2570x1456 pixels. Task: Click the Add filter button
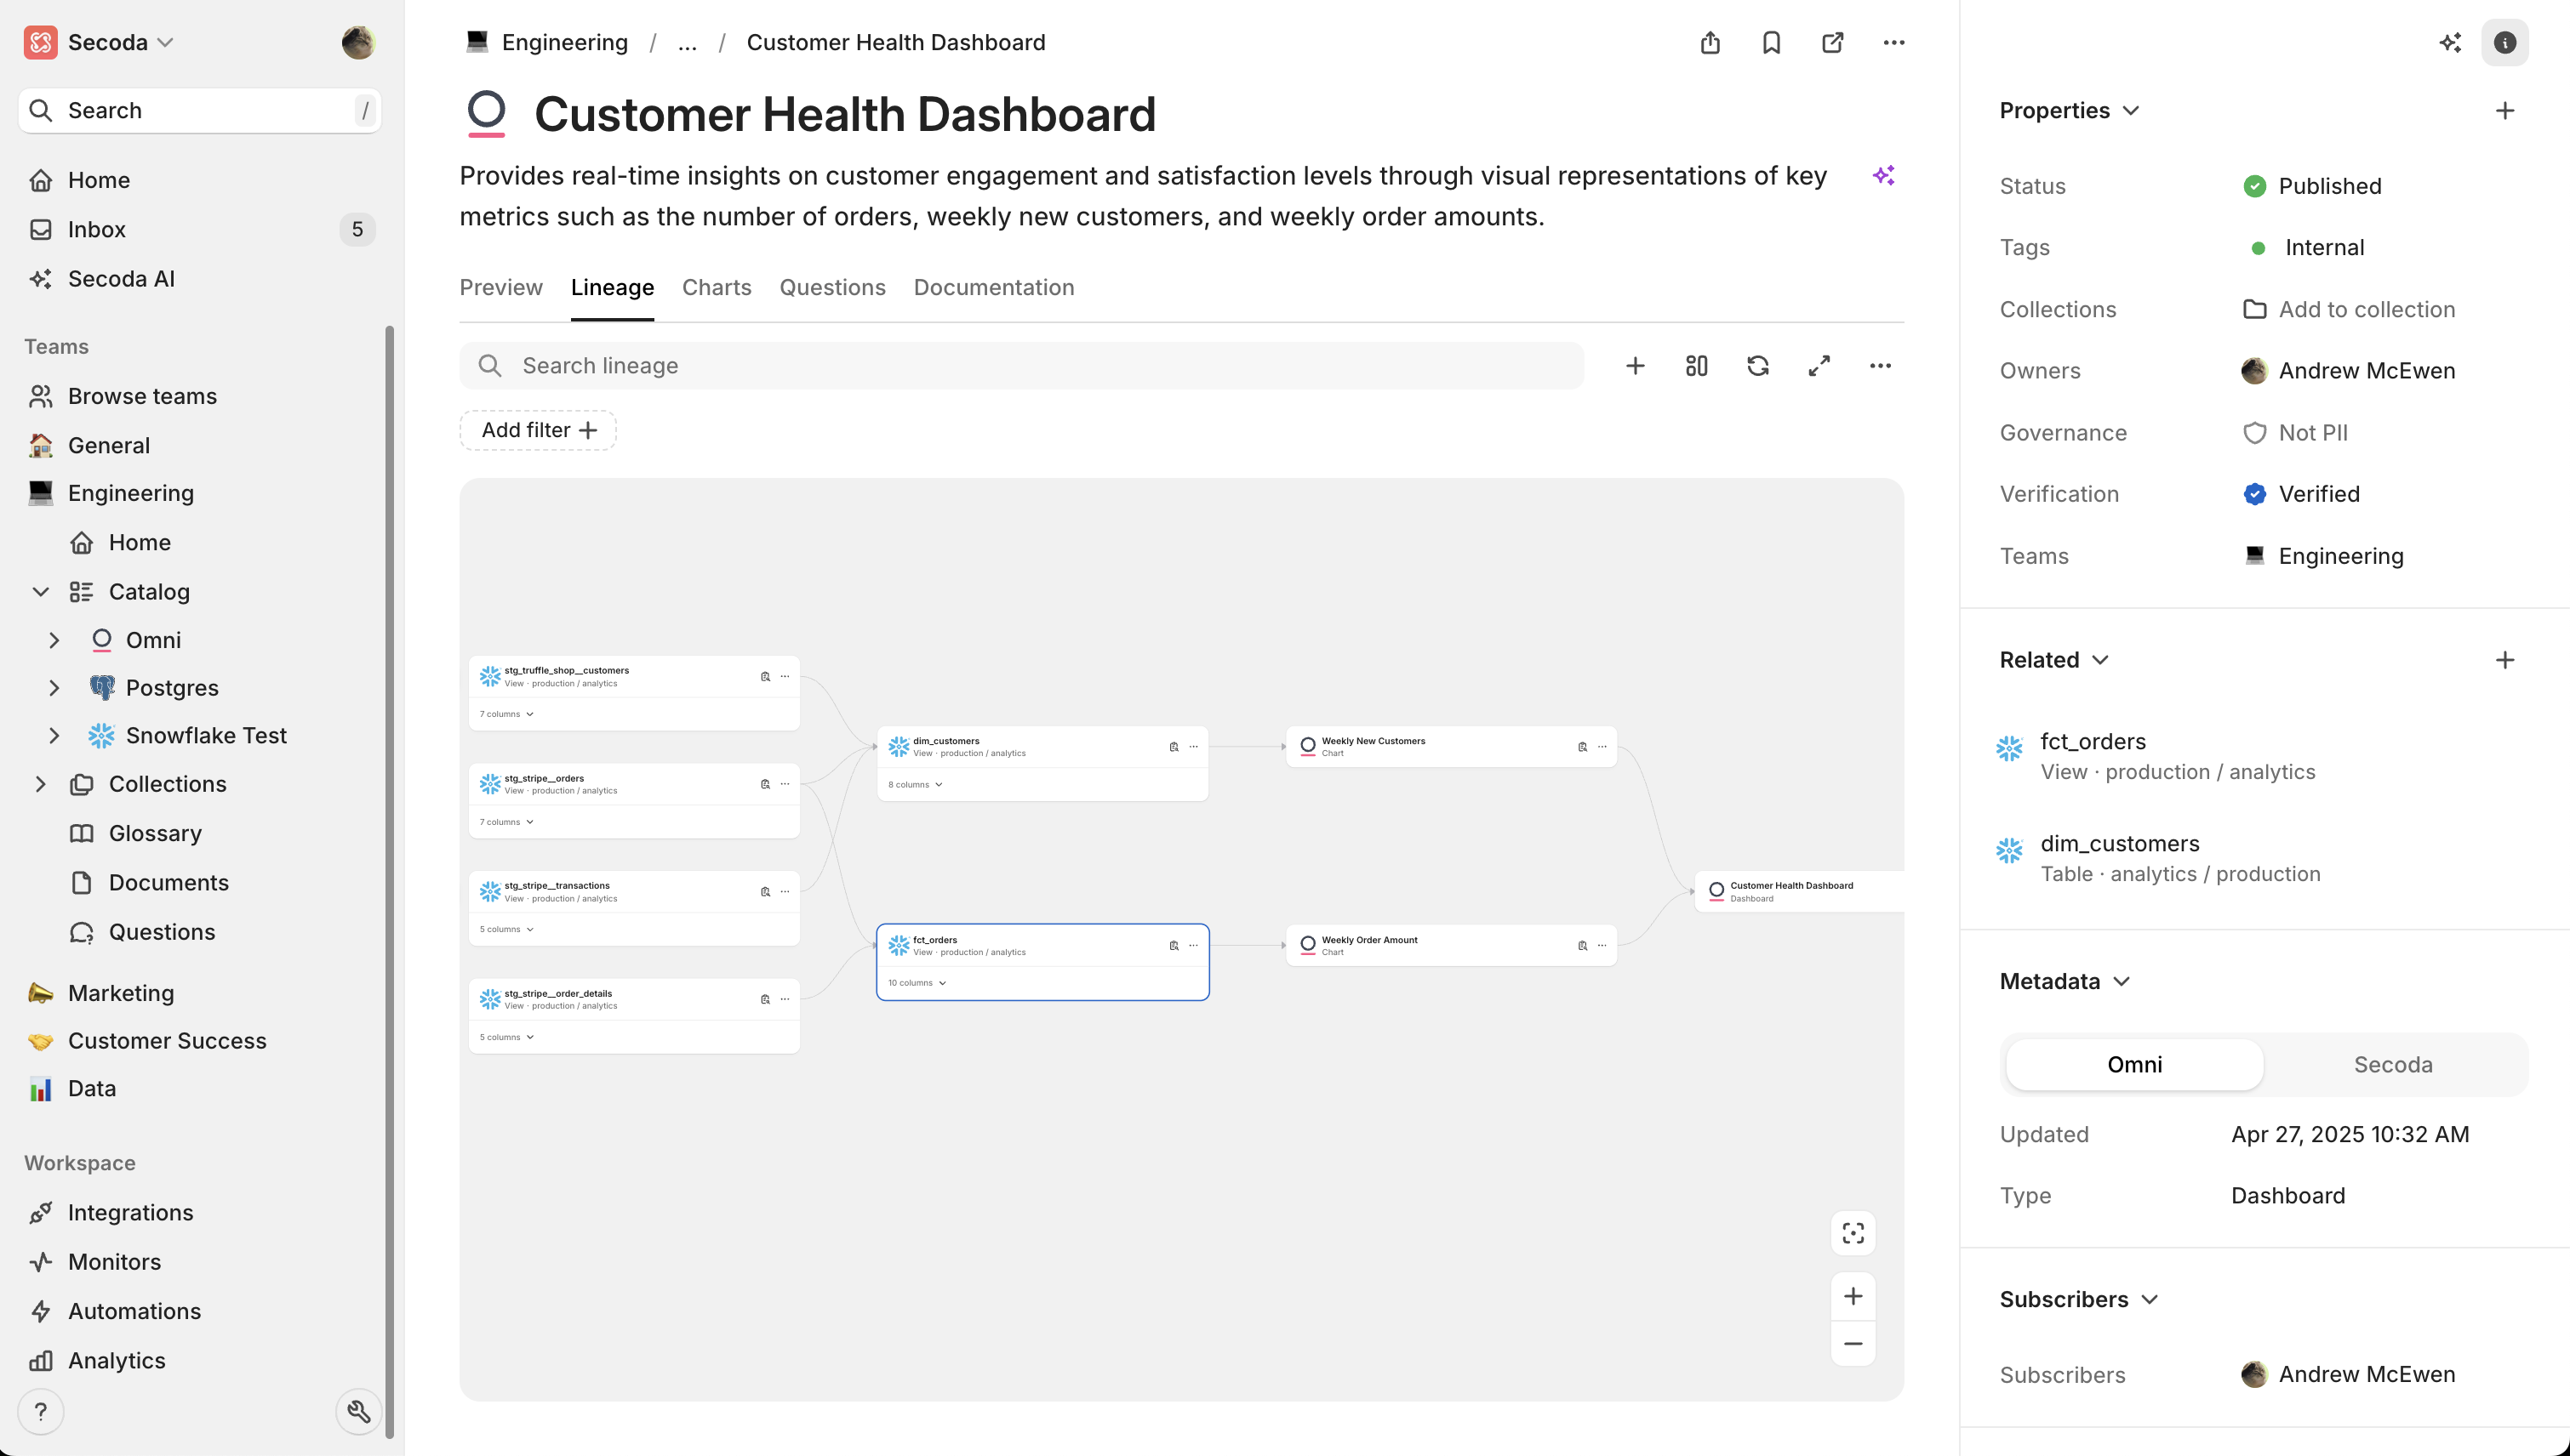click(538, 430)
